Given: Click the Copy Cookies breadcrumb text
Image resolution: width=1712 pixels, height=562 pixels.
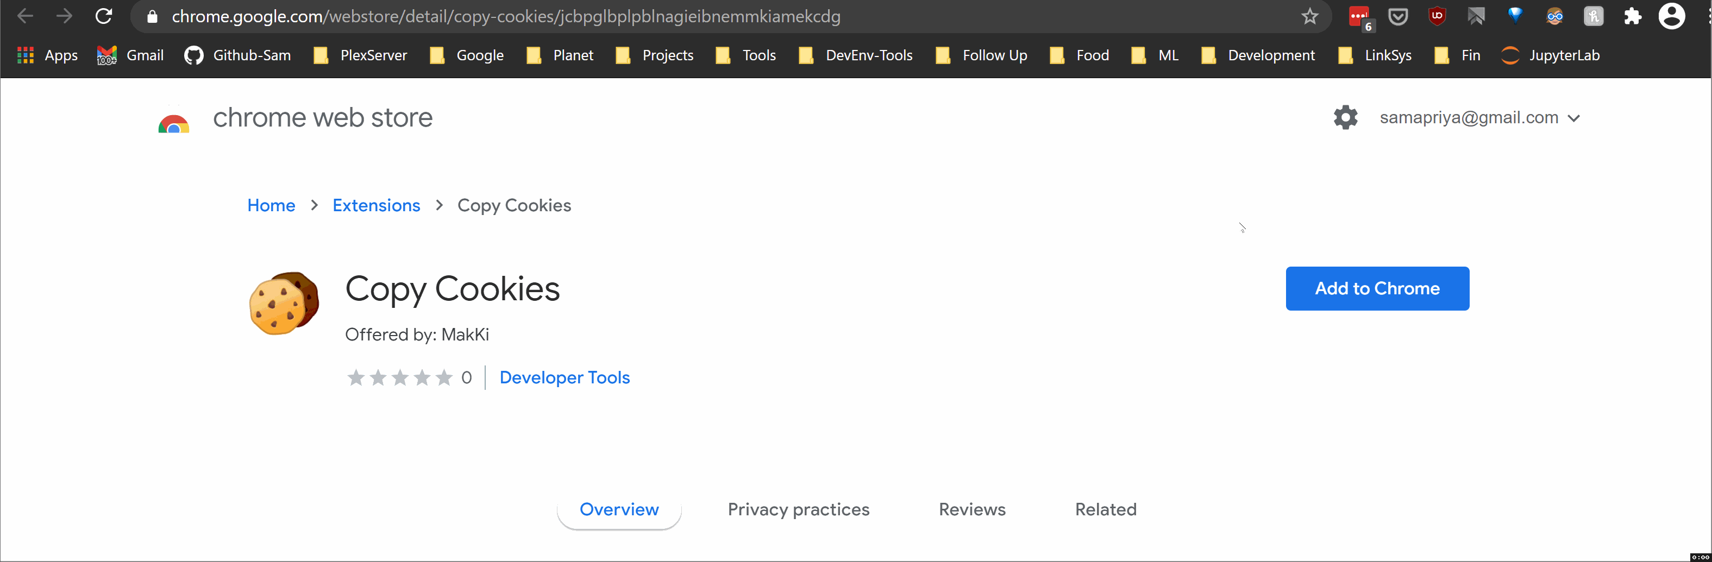Looking at the screenshot, I should click(x=514, y=205).
